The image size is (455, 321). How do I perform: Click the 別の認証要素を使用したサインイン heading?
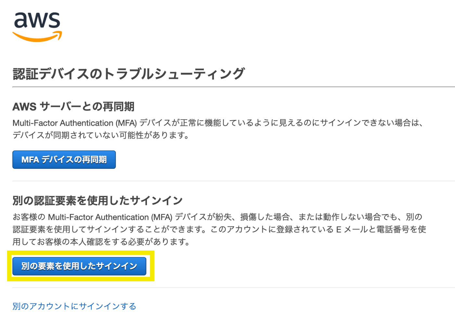[x=97, y=200]
